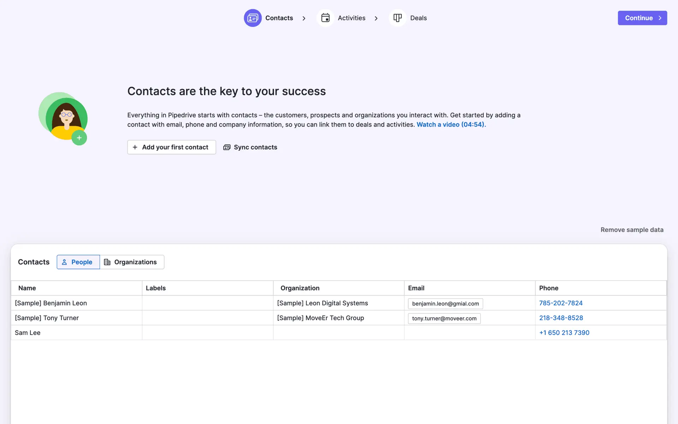Click Add your first contact button
Screen dimensions: 678x424
tap(171, 147)
